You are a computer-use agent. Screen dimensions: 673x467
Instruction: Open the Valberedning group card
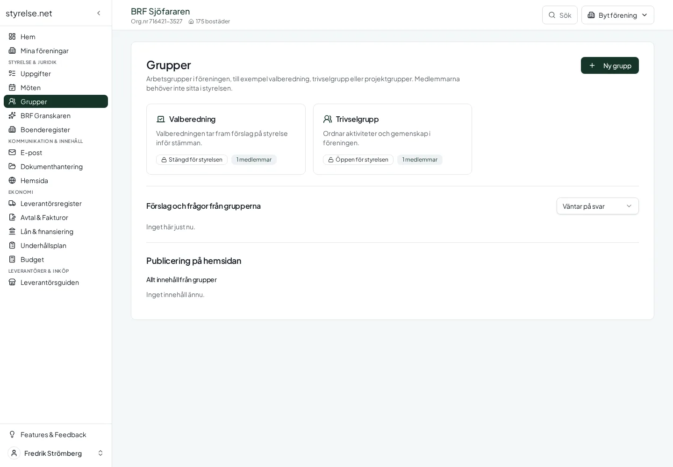pos(226,139)
